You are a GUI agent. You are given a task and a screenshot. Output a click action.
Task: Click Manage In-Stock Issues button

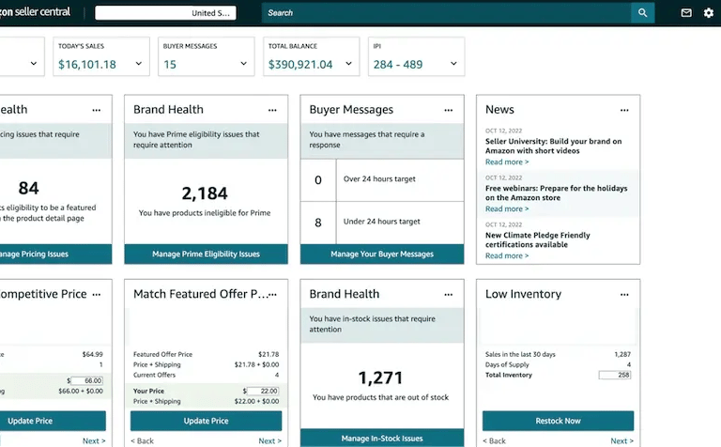(x=382, y=438)
